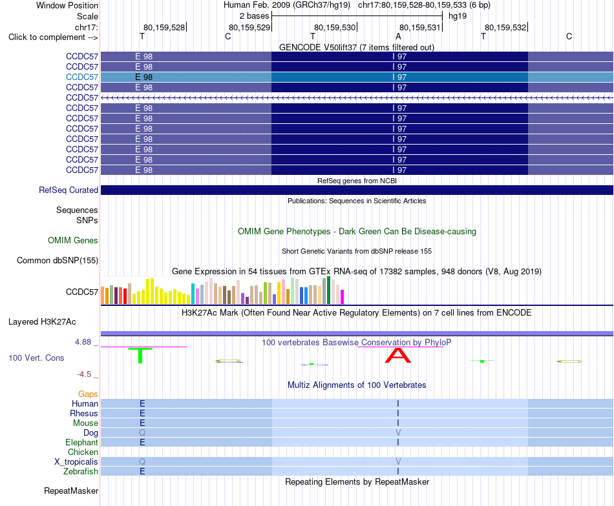Select the Elephant alignment row label
Viewport: 614px width, 506px height.
81,442
